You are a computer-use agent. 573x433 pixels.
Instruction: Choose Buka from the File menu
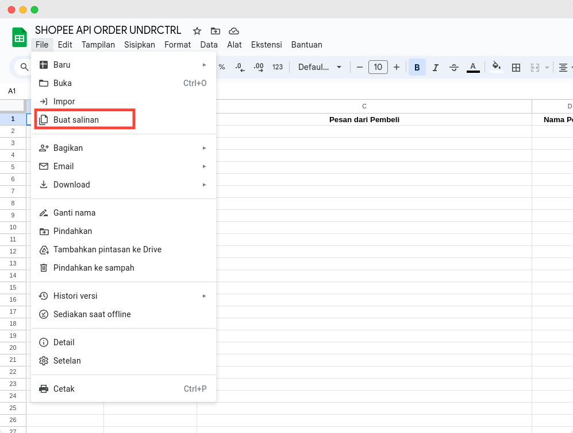point(124,83)
